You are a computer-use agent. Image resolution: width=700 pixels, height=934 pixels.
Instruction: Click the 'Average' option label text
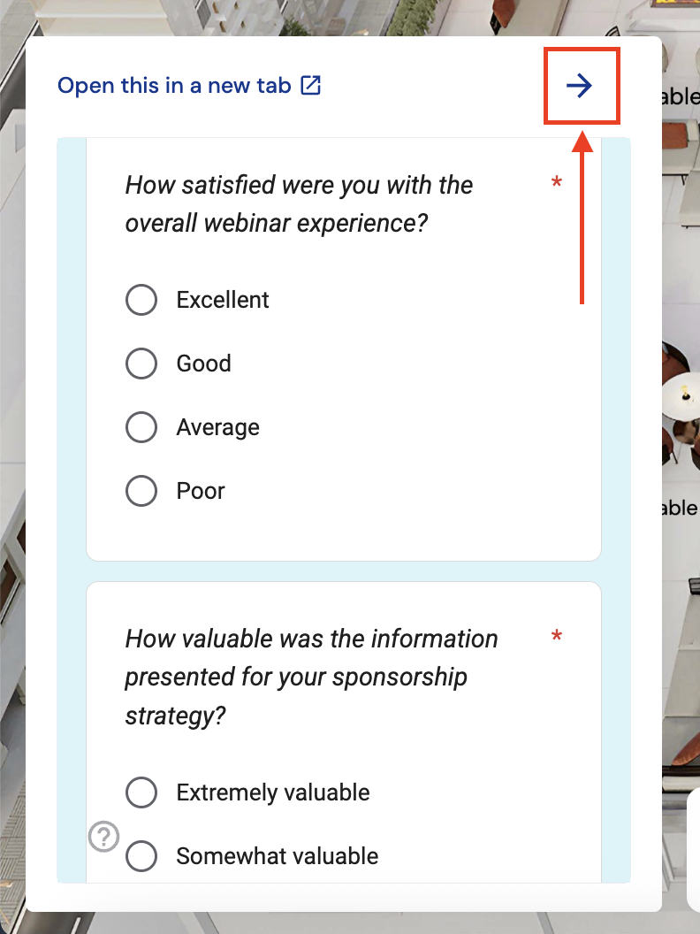(218, 427)
